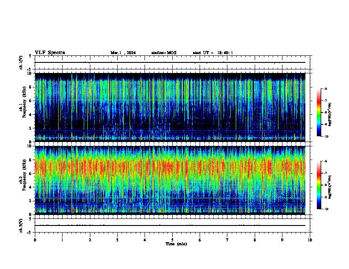Click time axis tick label "8"
This screenshot has height=269, width=349.
[x=255, y=240]
